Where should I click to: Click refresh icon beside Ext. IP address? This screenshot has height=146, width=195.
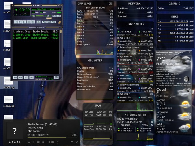click(x=152, y=122)
